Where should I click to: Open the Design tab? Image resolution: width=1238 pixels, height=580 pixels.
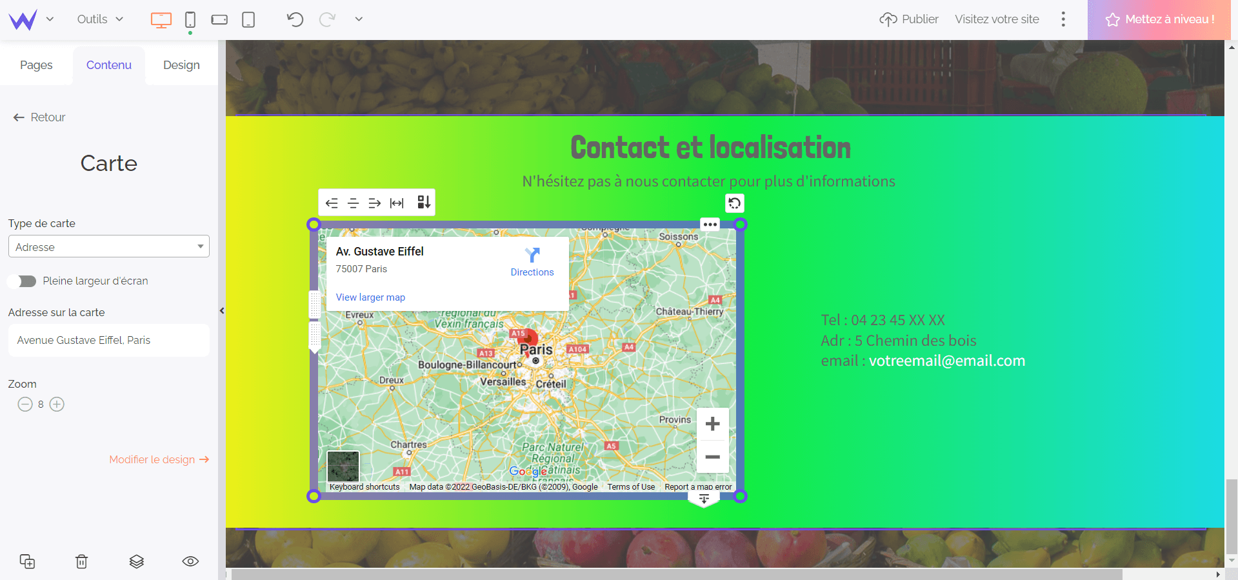(x=181, y=65)
